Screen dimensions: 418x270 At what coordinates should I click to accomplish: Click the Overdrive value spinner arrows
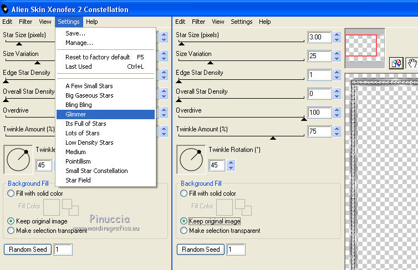point(337,113)
